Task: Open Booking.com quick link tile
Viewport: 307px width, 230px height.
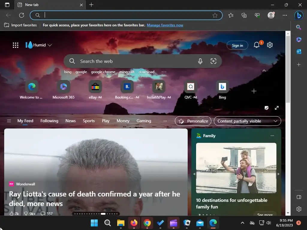Action: pyautogui.click(x=127, y=90)
